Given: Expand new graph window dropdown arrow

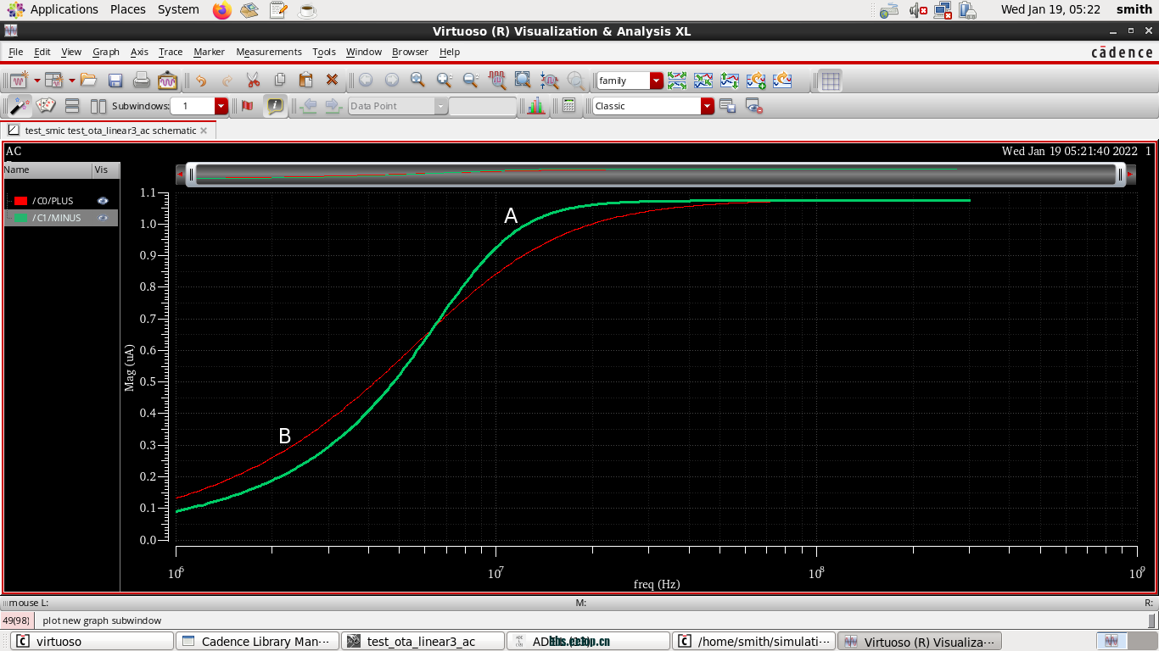Looking at the screenshot, I should tap(36, 81).
